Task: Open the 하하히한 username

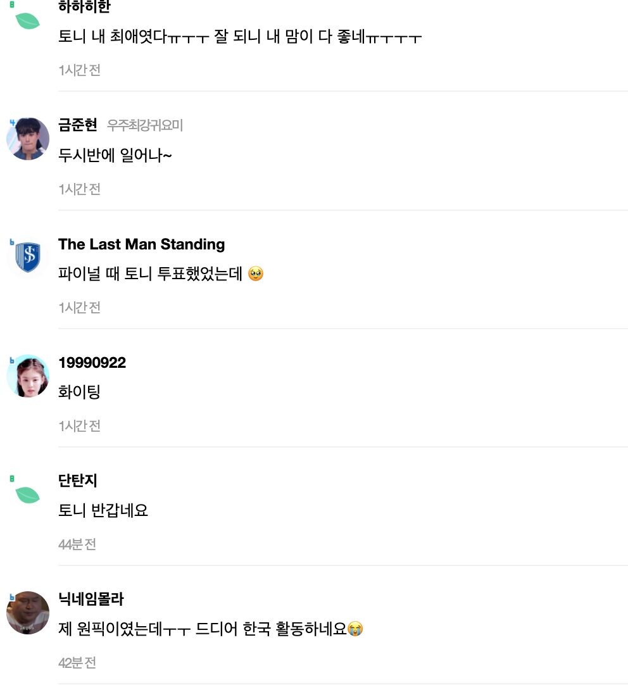Action: tap(84, 8)
